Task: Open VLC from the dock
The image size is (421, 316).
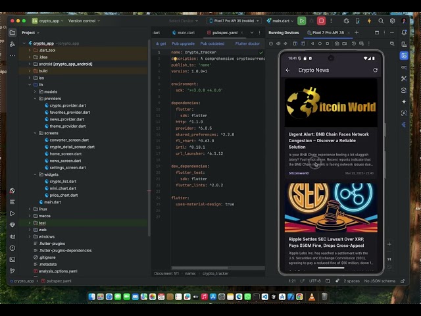Action: 312,297
